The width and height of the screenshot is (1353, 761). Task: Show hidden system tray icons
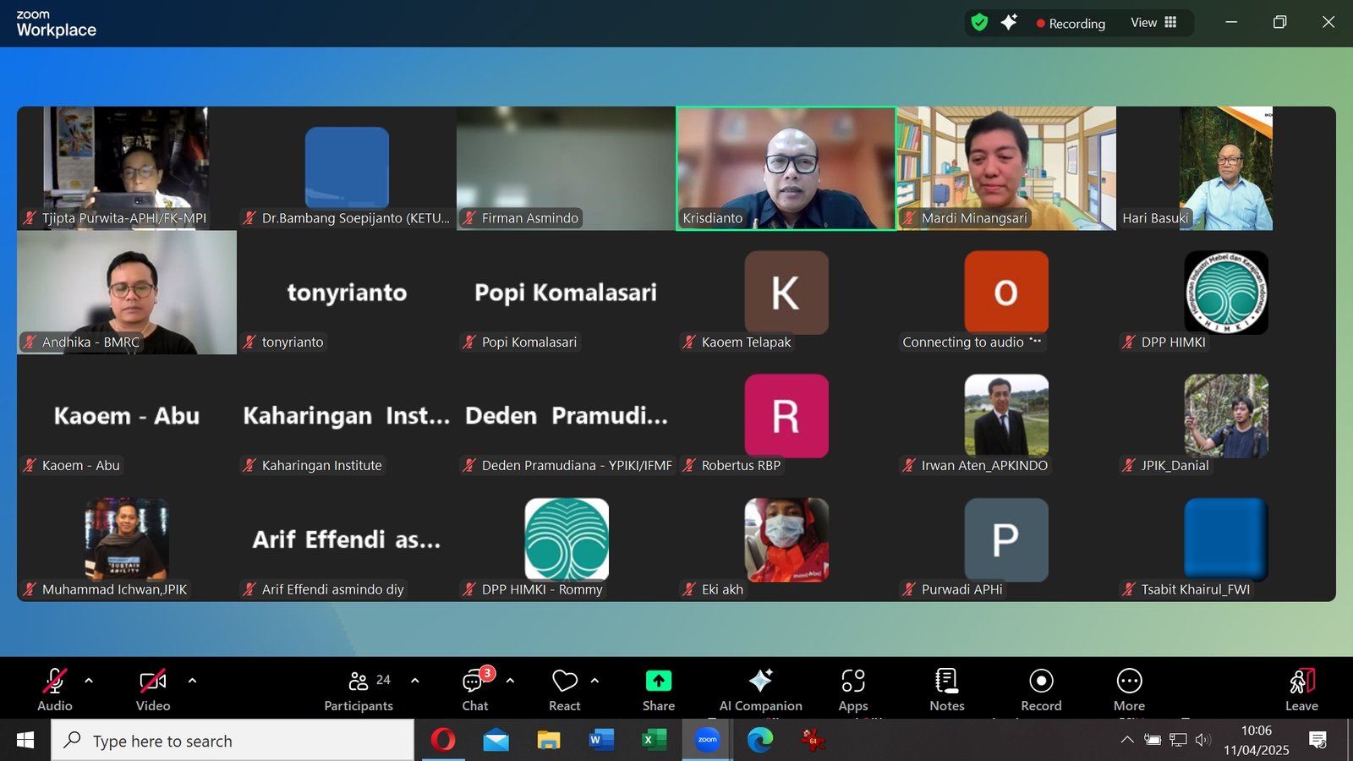click(1127, 740)
